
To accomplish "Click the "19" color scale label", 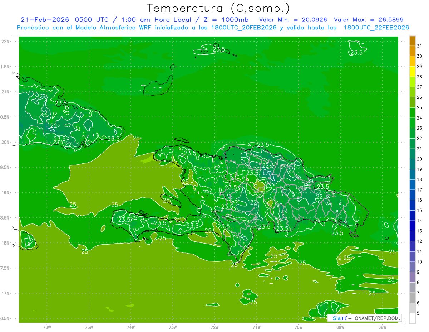I will pos(420,169).
